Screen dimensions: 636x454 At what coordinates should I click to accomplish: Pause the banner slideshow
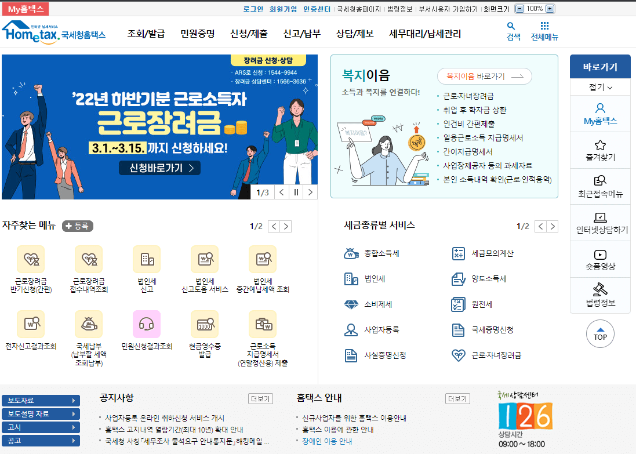pos(296,193)
